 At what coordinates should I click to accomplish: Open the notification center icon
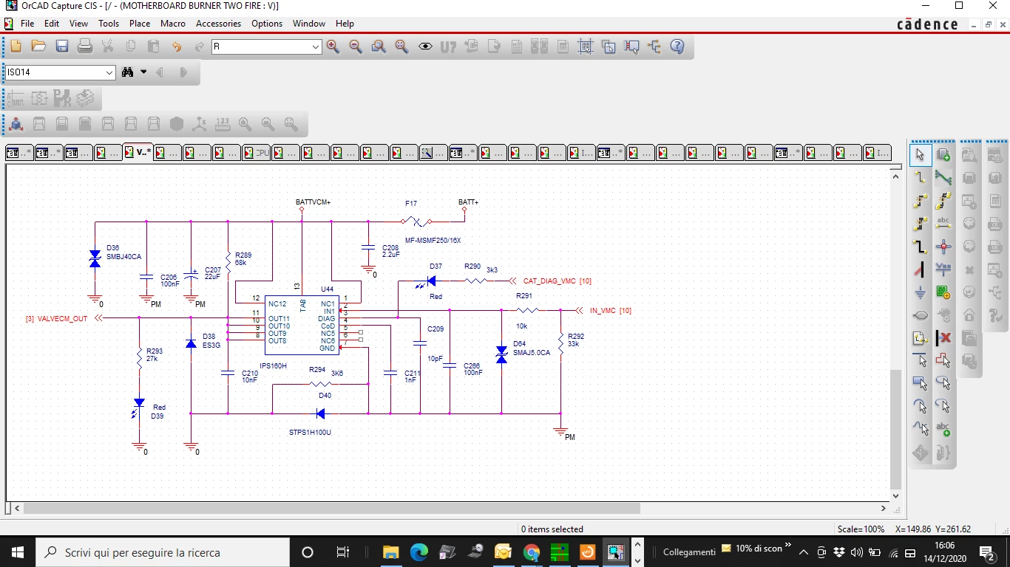[x=987, y=552]
